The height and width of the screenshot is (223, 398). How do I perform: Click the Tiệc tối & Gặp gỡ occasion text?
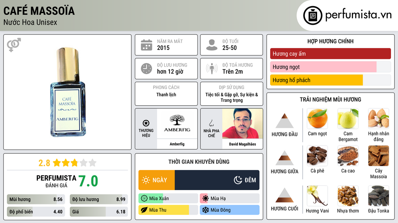click(232, 97)
